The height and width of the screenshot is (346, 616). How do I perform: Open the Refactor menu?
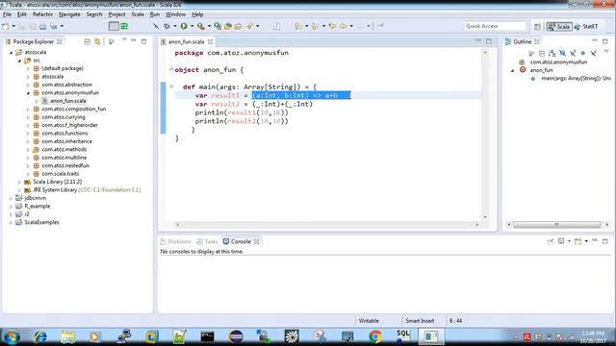tap(42, 14)
